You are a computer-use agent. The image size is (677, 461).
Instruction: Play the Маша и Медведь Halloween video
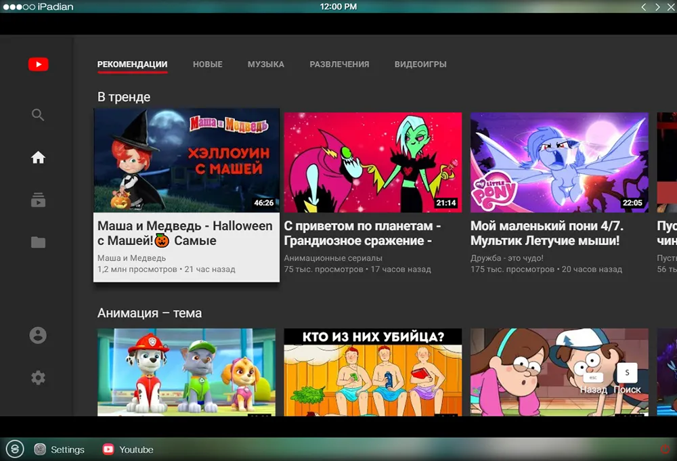click(187, 160)
